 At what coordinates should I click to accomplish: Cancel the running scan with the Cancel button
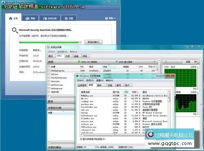point(93,42)
